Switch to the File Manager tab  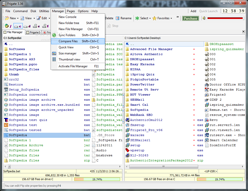[x=13, y=32]
